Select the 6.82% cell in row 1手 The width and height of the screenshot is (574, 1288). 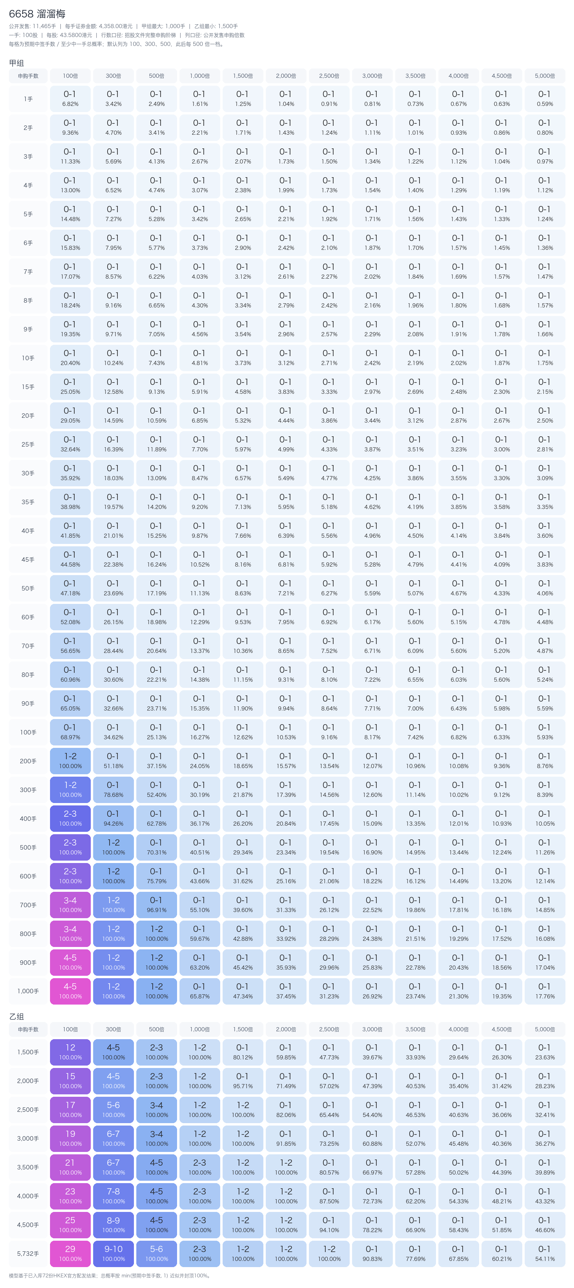[x=70, y=99]
